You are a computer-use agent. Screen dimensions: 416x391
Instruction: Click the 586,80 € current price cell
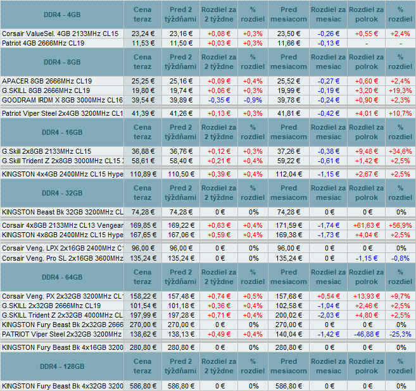pos(143,386)
